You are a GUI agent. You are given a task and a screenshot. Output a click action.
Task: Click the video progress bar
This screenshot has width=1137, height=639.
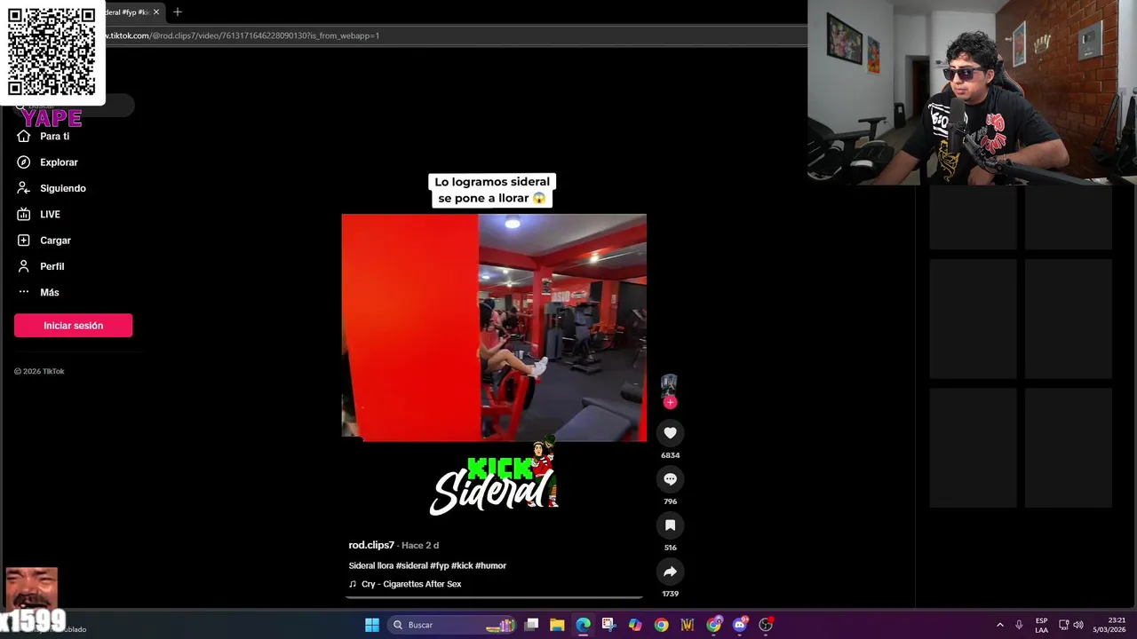point(494,597)
